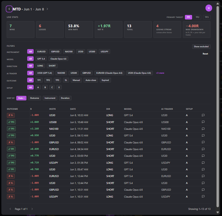
Task: Click the vertical scrollbar thumb
Action: [x=218, y=106]
